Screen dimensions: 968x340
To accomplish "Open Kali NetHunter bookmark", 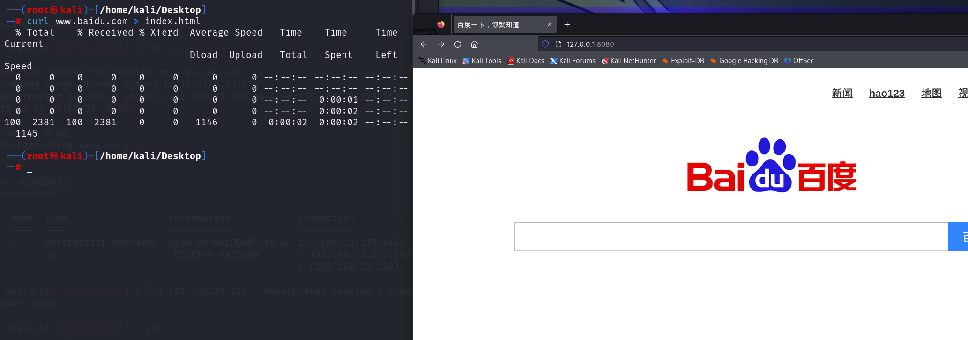I will pos(628,61).
